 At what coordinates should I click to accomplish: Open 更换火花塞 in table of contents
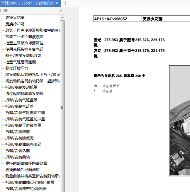(15, 18)
